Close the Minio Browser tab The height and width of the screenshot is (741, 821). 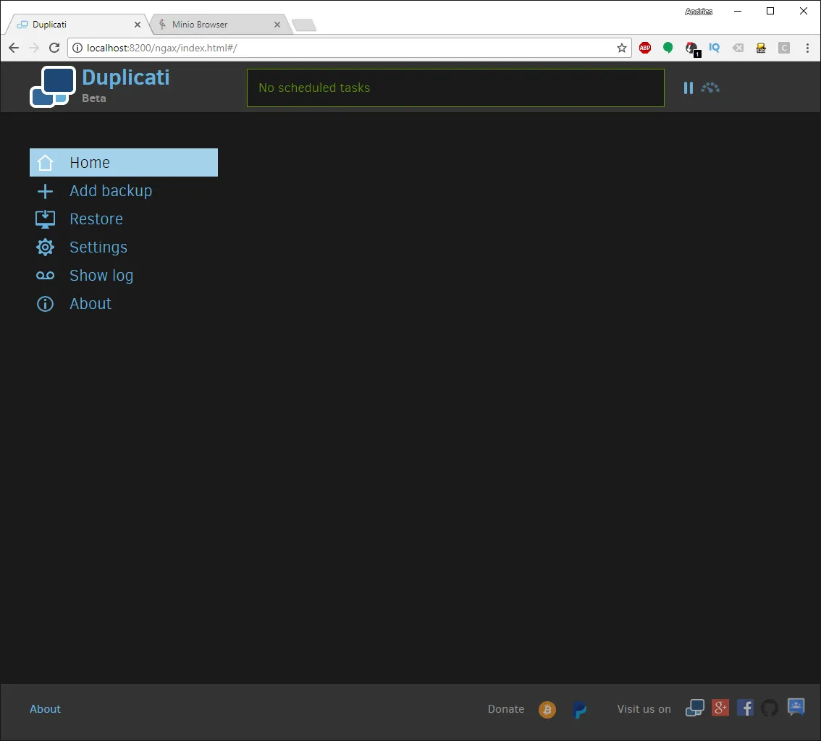(x=277, y=25)
